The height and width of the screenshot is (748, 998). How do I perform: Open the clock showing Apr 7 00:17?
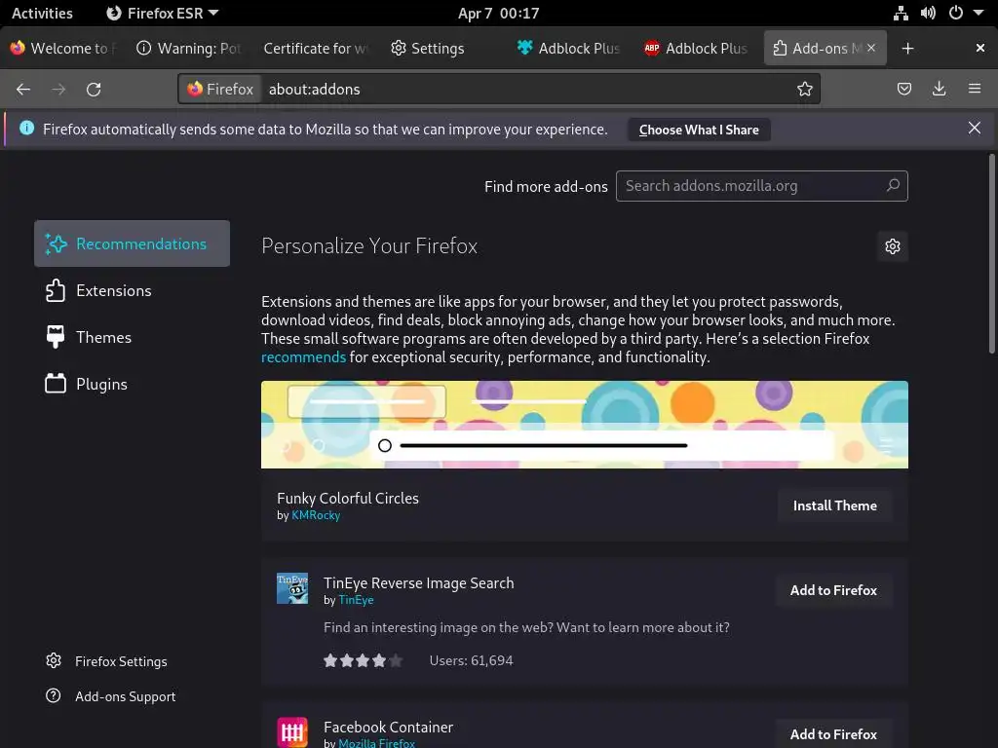[x=498, y=13]
